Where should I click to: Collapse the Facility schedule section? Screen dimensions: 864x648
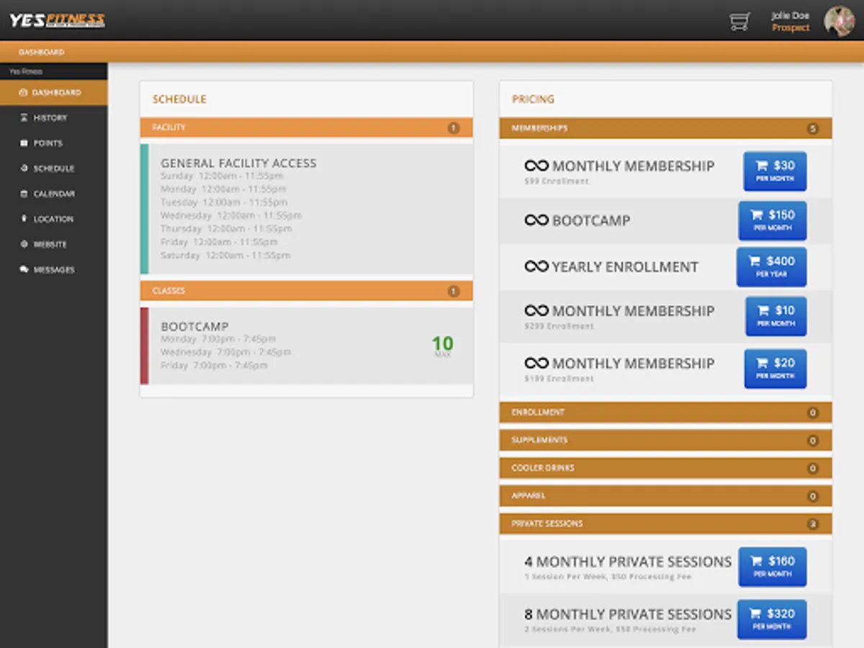[306, 127]
